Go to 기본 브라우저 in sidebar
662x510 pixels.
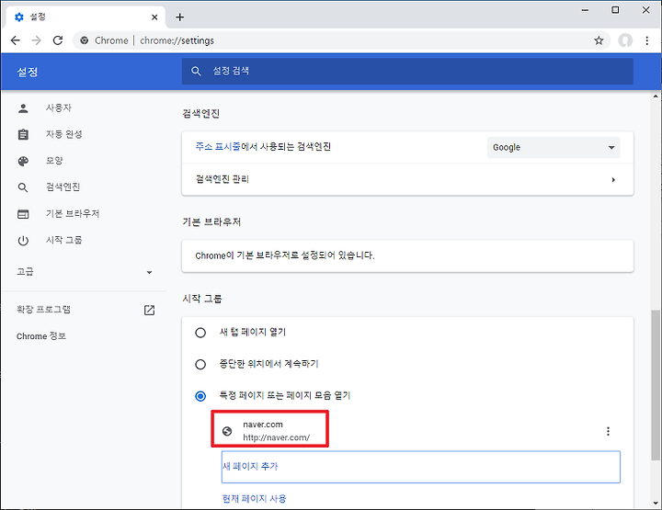[73, 214]
